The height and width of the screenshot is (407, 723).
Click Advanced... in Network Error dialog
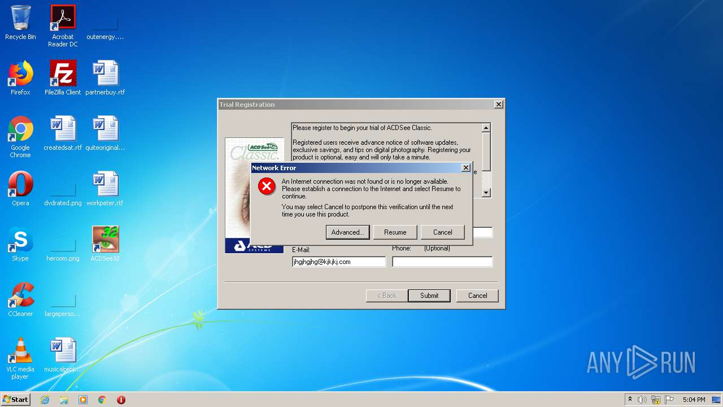347,232
